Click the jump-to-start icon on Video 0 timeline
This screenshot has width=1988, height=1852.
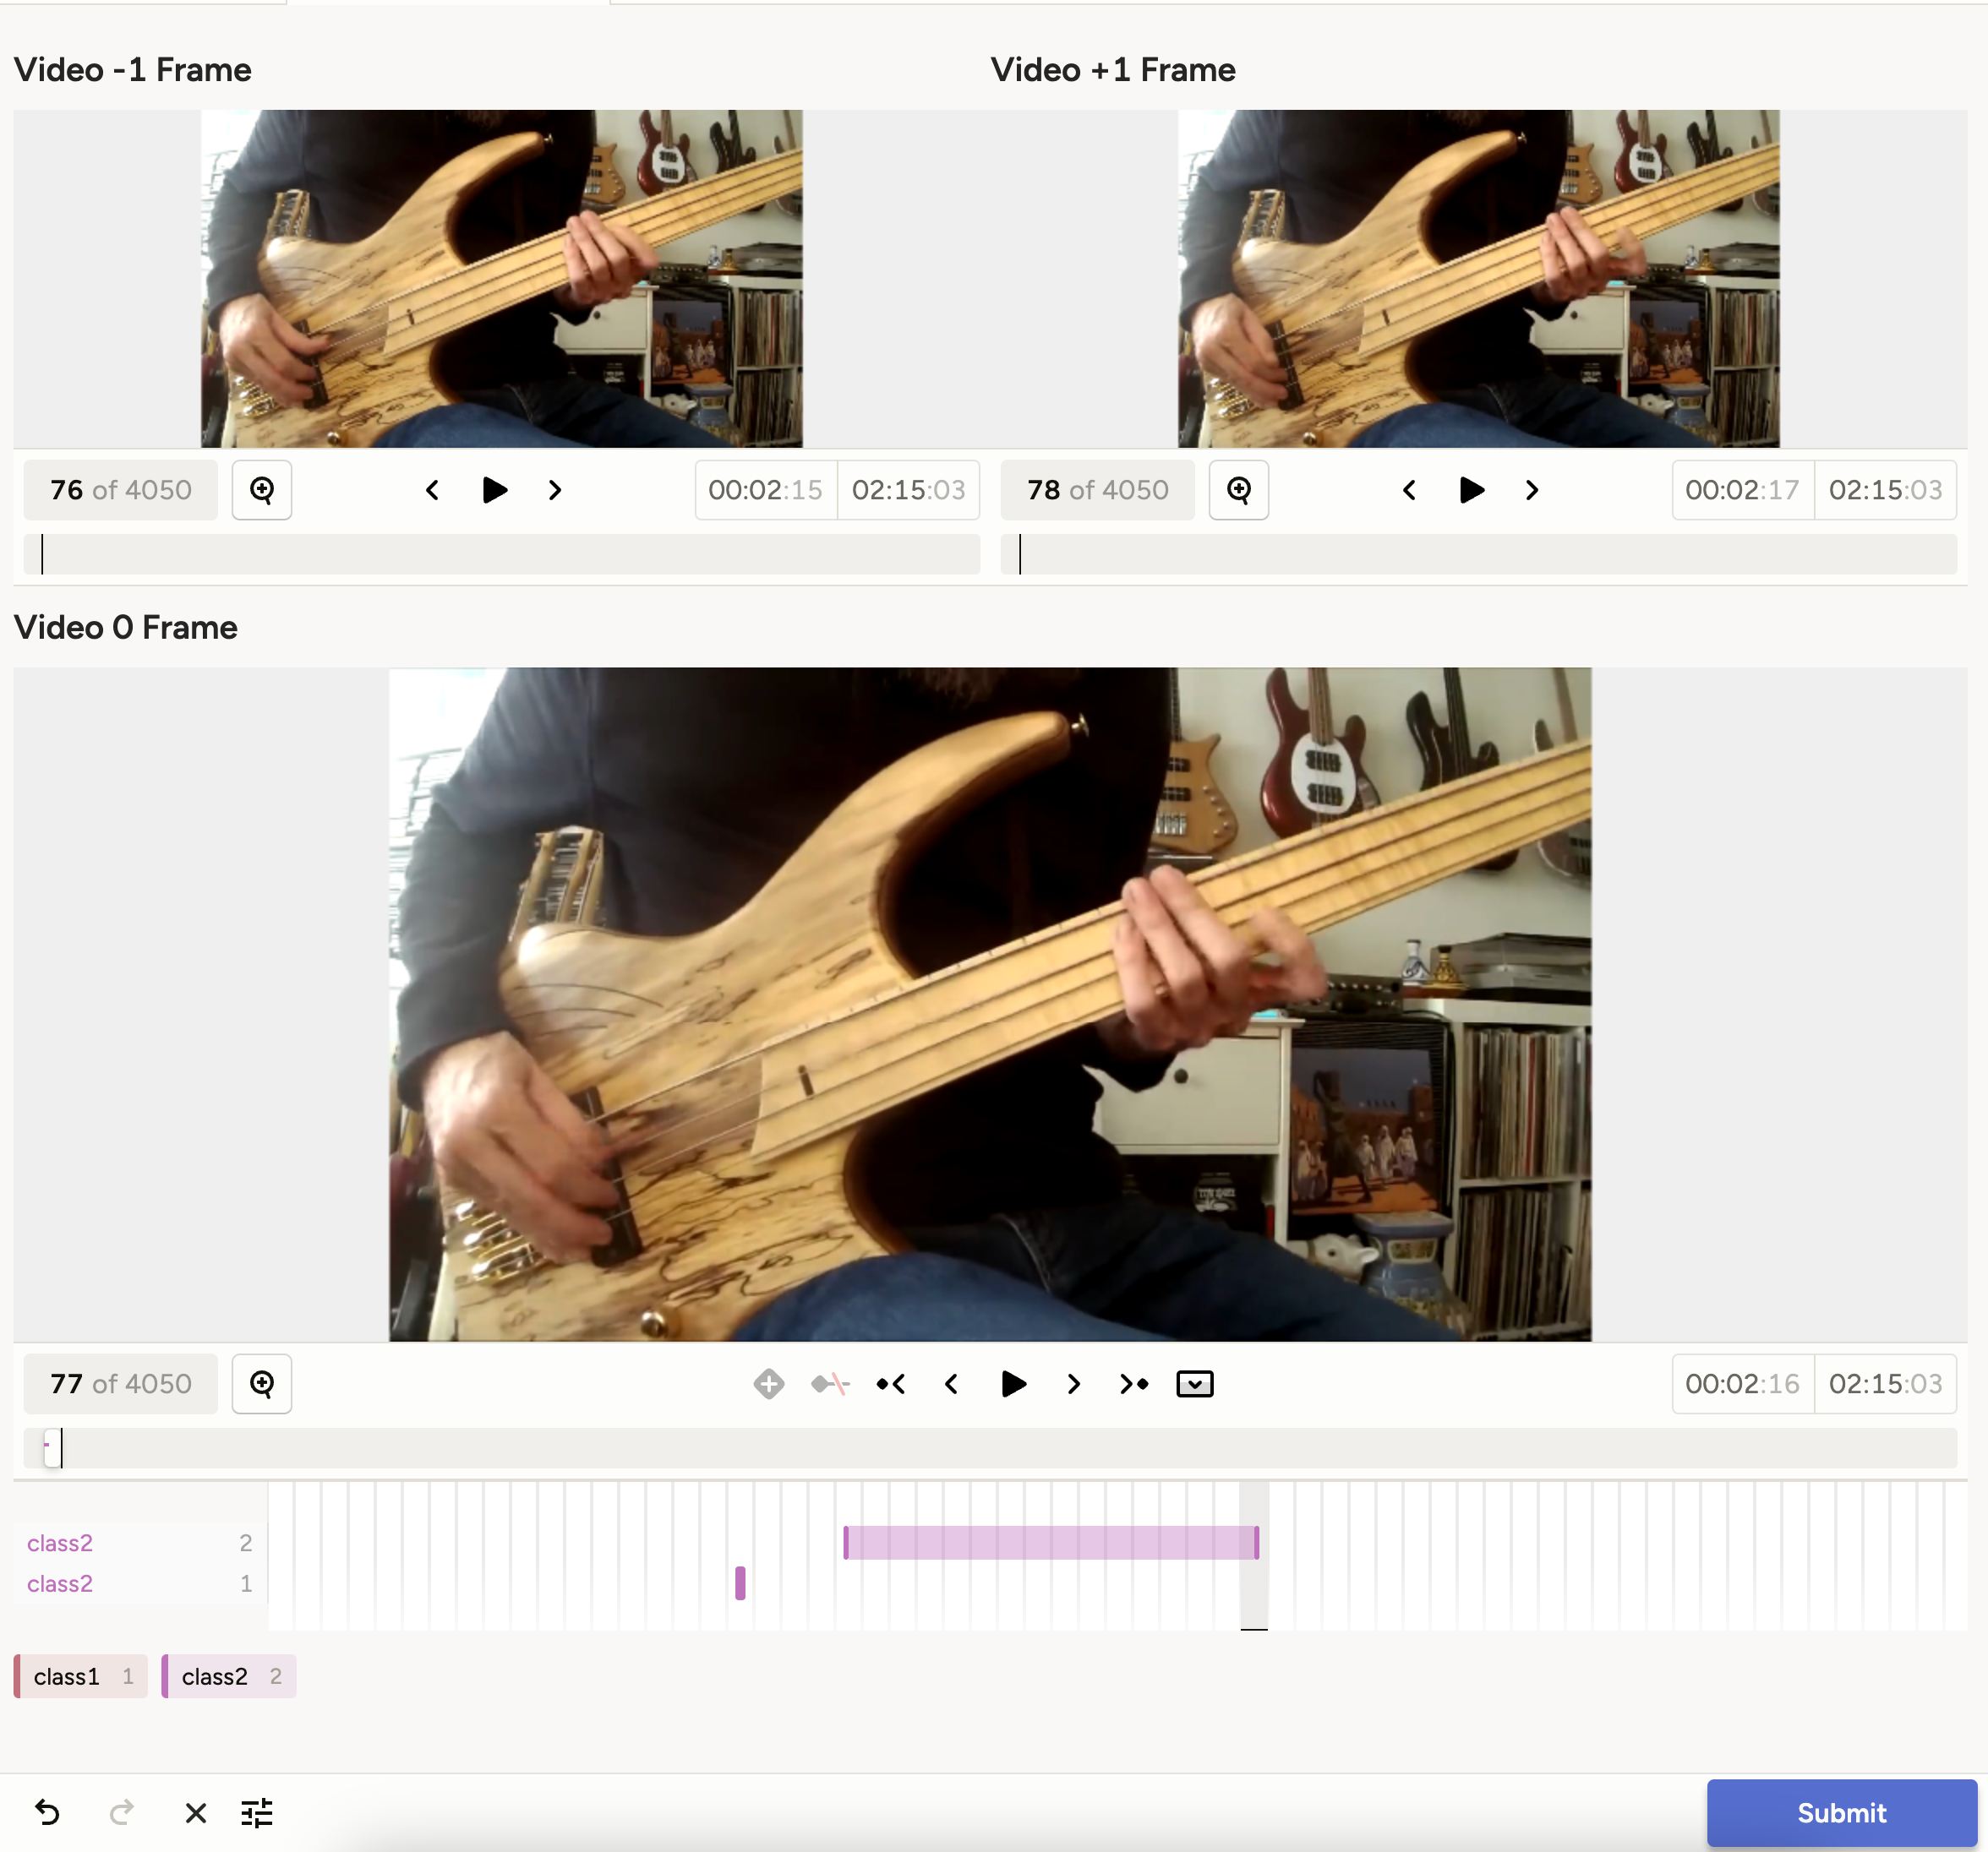click(x=891, y=1384)
